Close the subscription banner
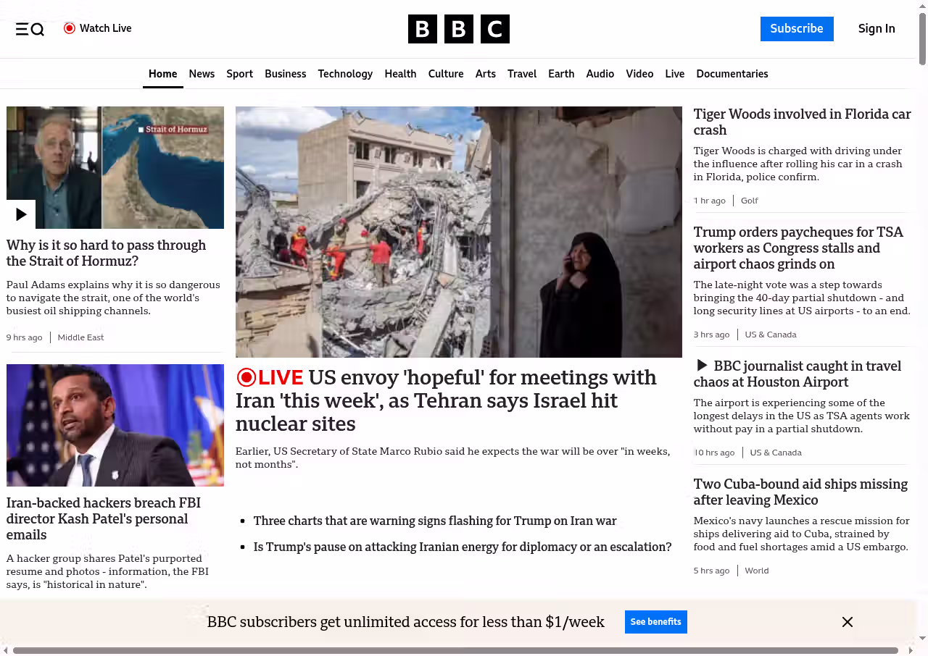The height and width of the screenshot is (656, 928). pyautogui.click(x=847, y=622)
